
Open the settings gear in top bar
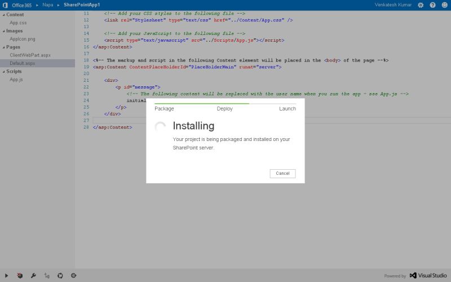tap(421, 5)
